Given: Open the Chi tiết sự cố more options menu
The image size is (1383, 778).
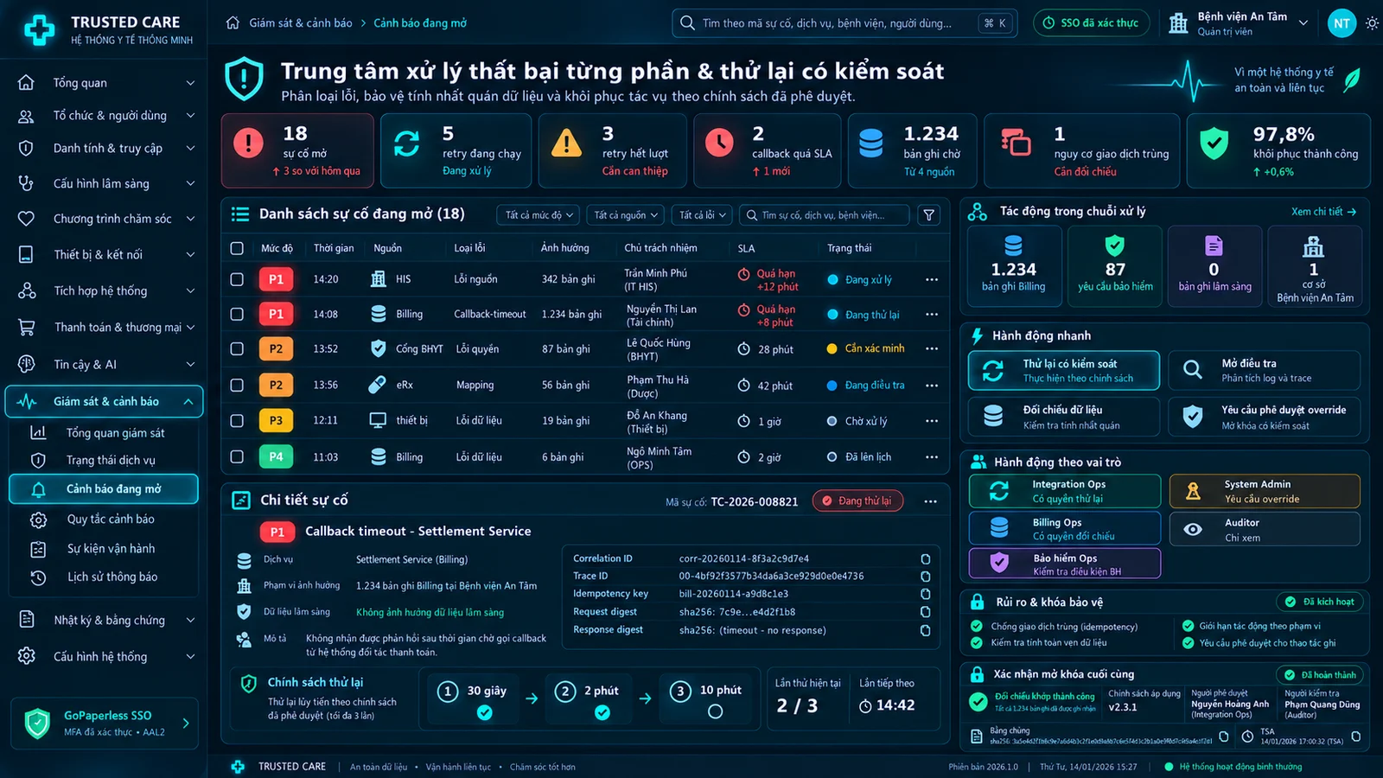Looking at the screenshot, I should pos(930,501).
